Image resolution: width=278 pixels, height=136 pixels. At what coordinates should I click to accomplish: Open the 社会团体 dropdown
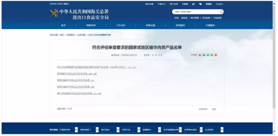[x=214, y=130]
